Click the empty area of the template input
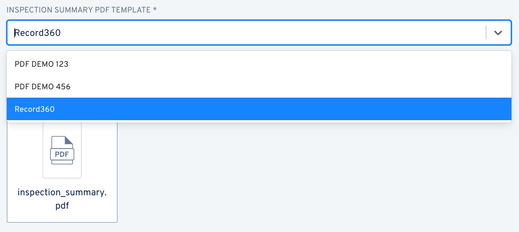This screenshot has width=519, height=232. [271, 33]
